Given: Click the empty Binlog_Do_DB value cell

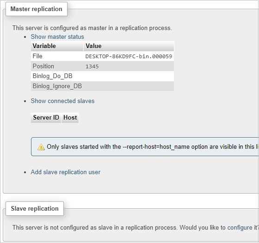Looking at the screenshot, I should pos(129,76).
